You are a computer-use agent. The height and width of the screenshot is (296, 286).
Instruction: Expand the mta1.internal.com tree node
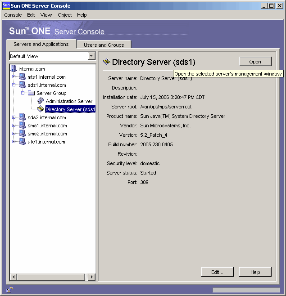pos(14,77)
